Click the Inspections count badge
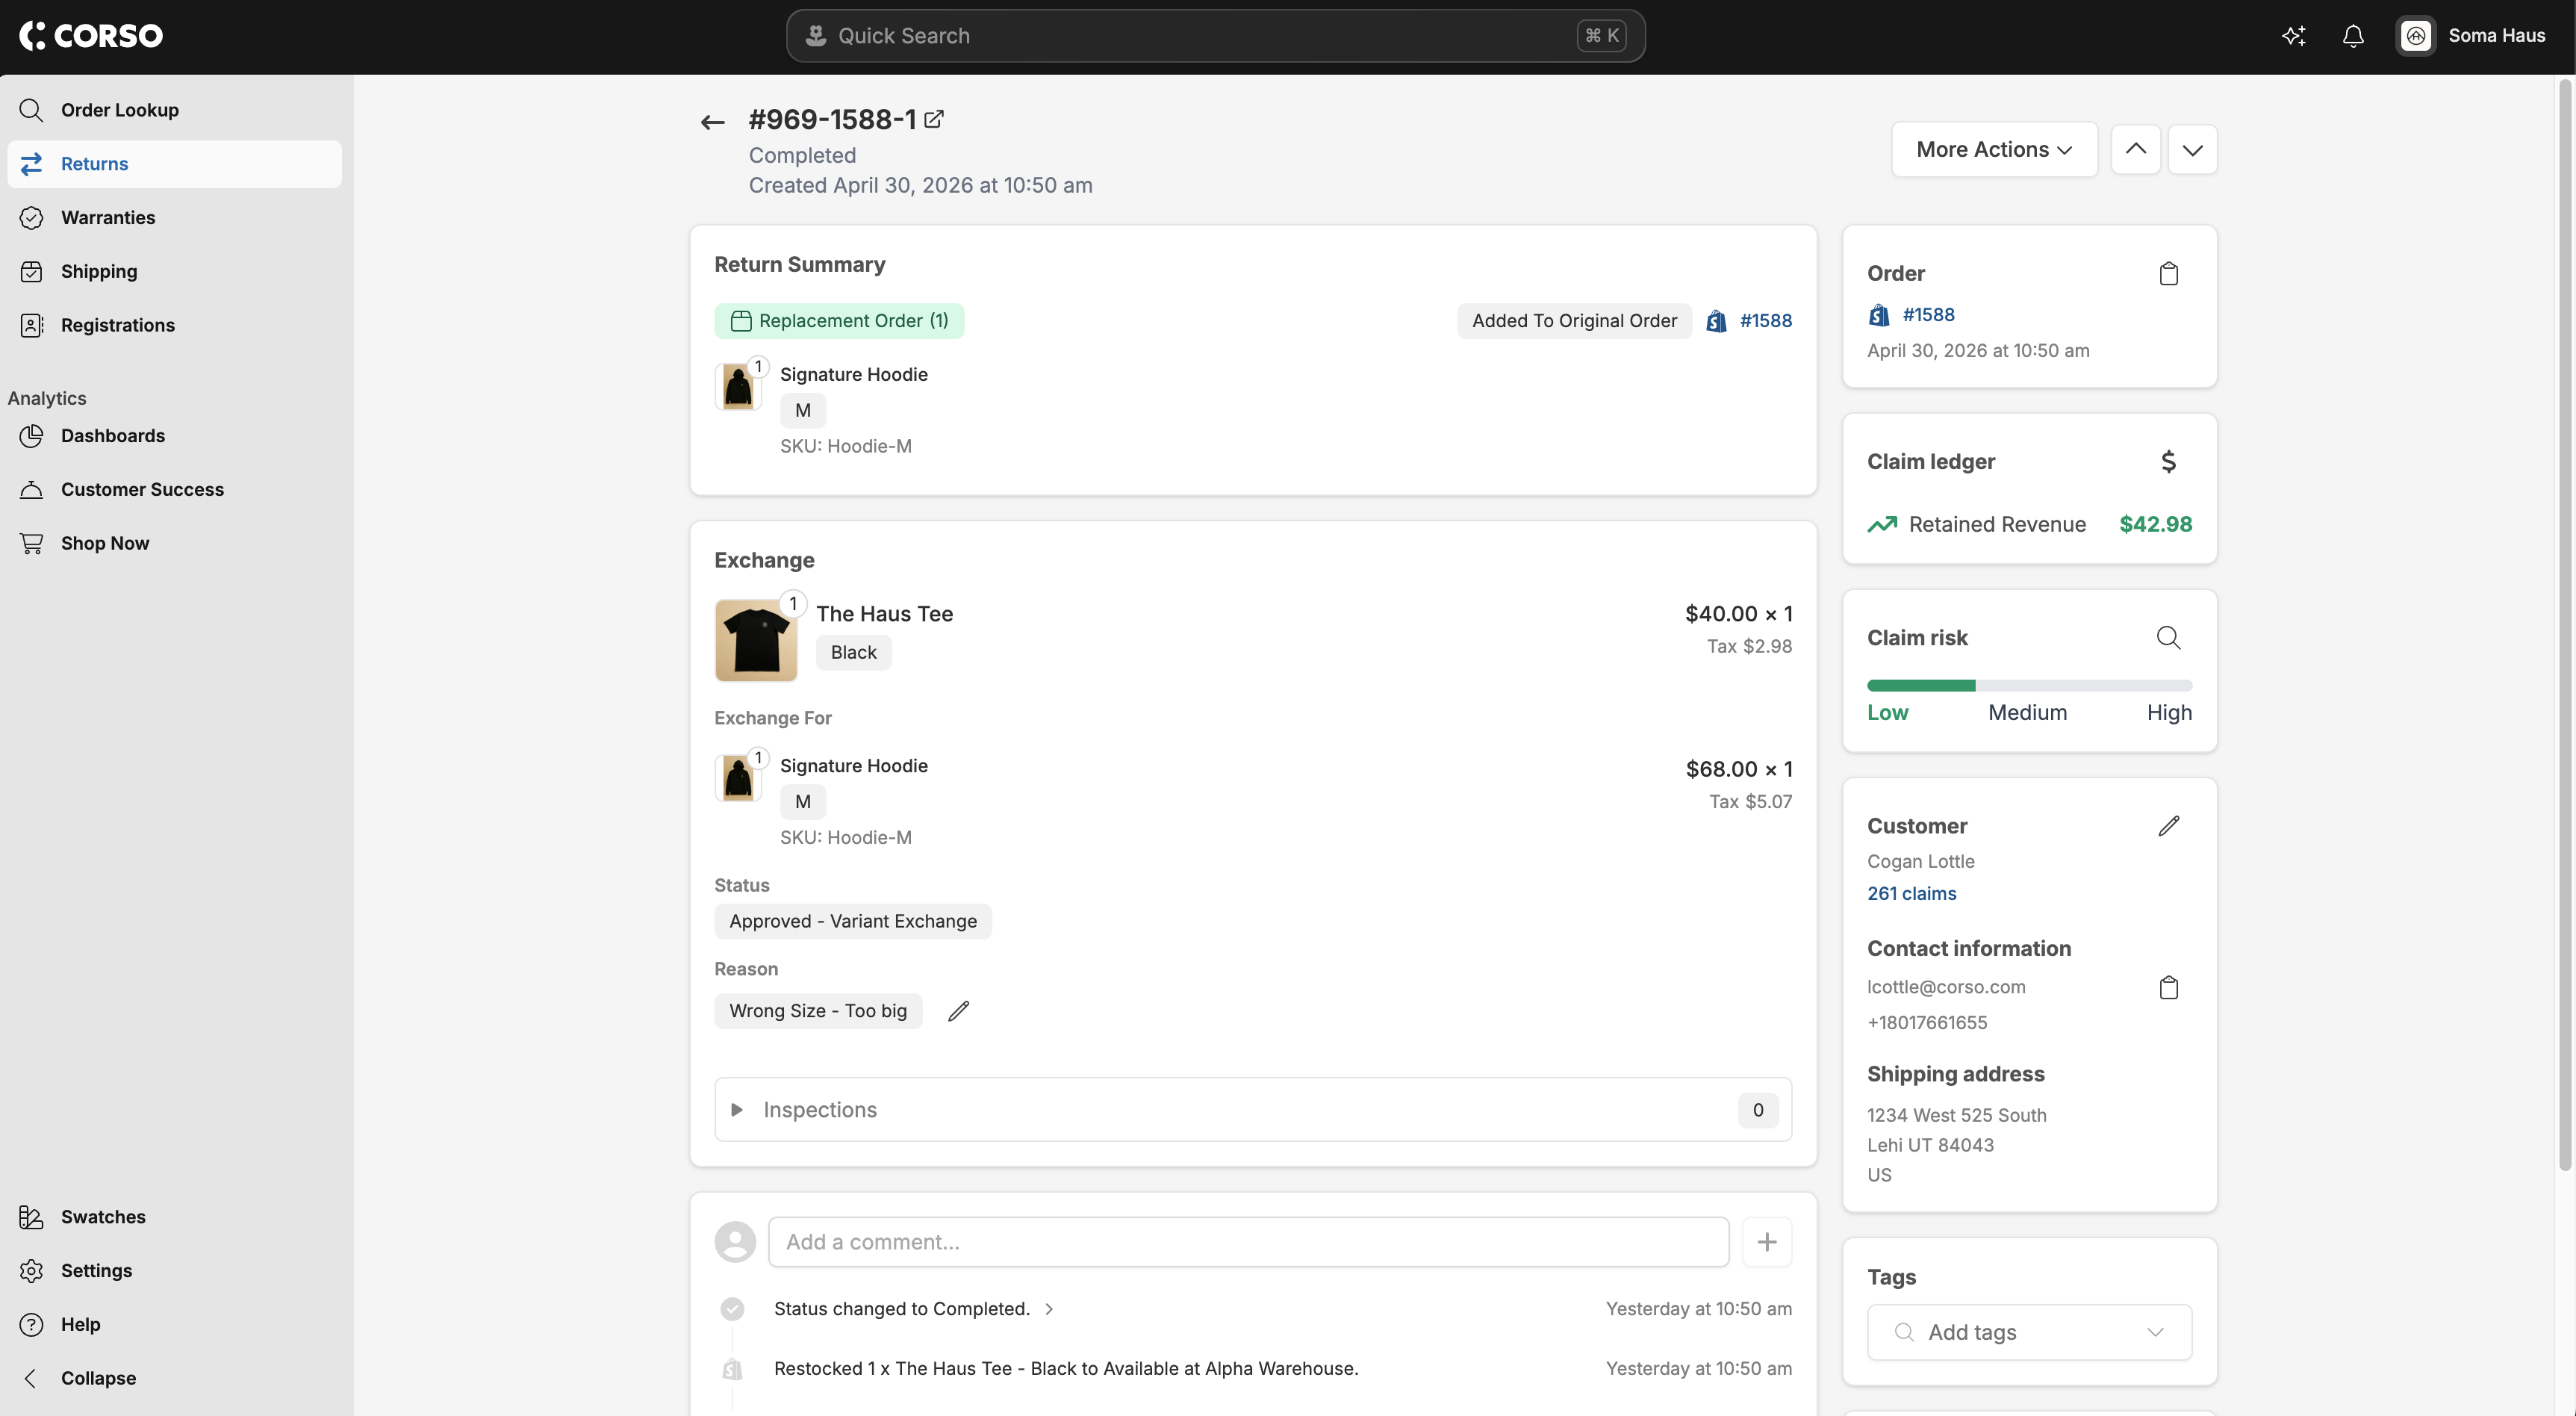Screen dimensions: 2576x1416 (x=1757, y=1110)
